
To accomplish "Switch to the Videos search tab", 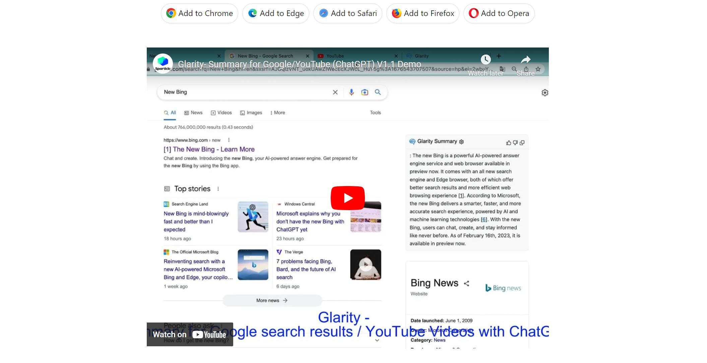I will point(221,113).
